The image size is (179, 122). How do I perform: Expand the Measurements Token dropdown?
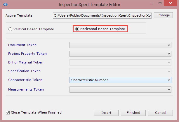120,89
